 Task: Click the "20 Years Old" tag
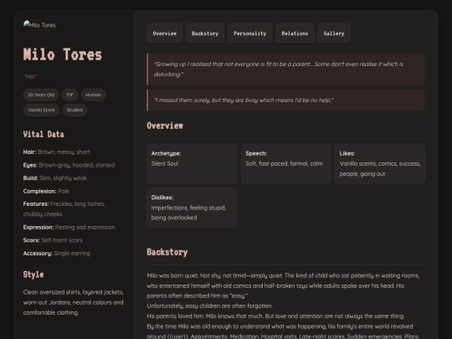click(x=41, y=95)
